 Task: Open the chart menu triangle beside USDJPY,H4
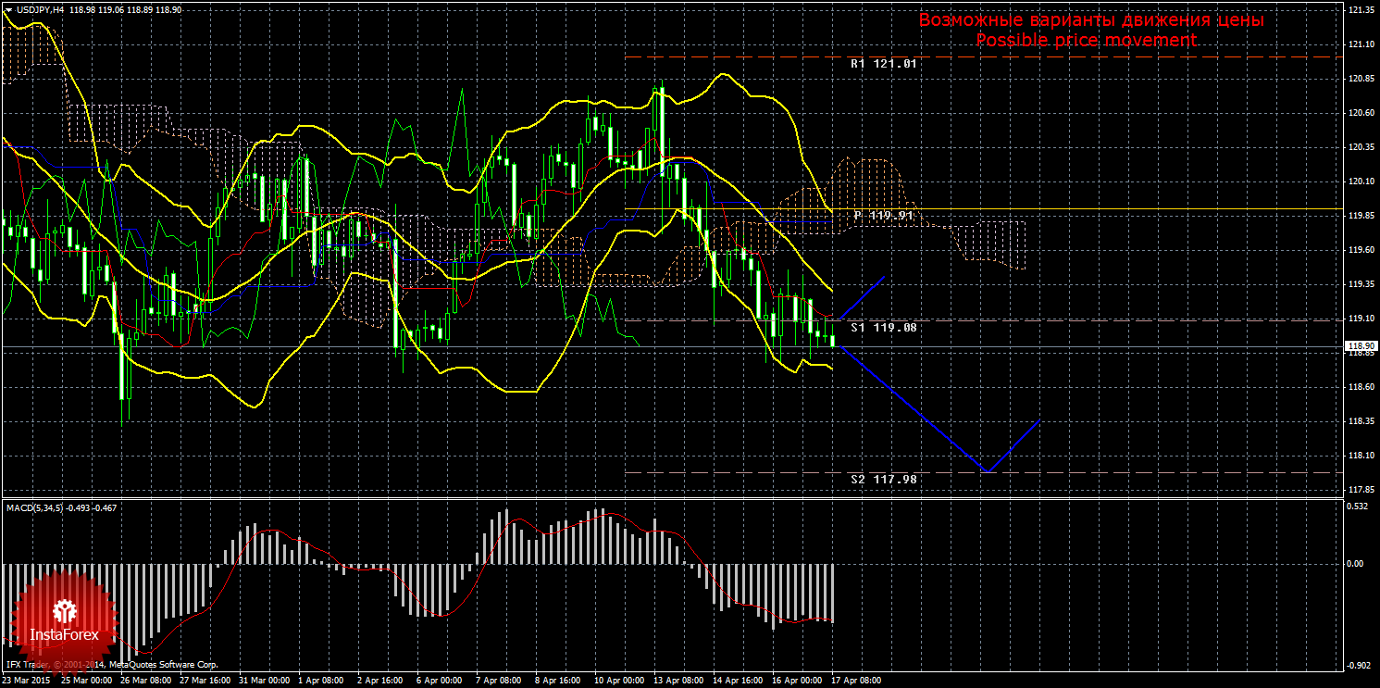point(8,8)
